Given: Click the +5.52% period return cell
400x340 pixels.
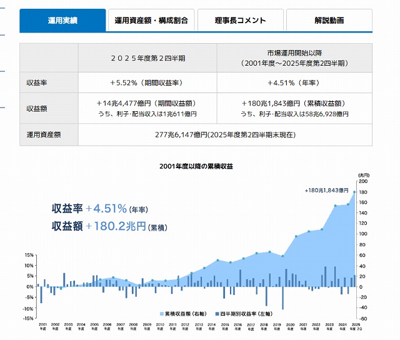Looking at the screenshot, I should 147,82.
